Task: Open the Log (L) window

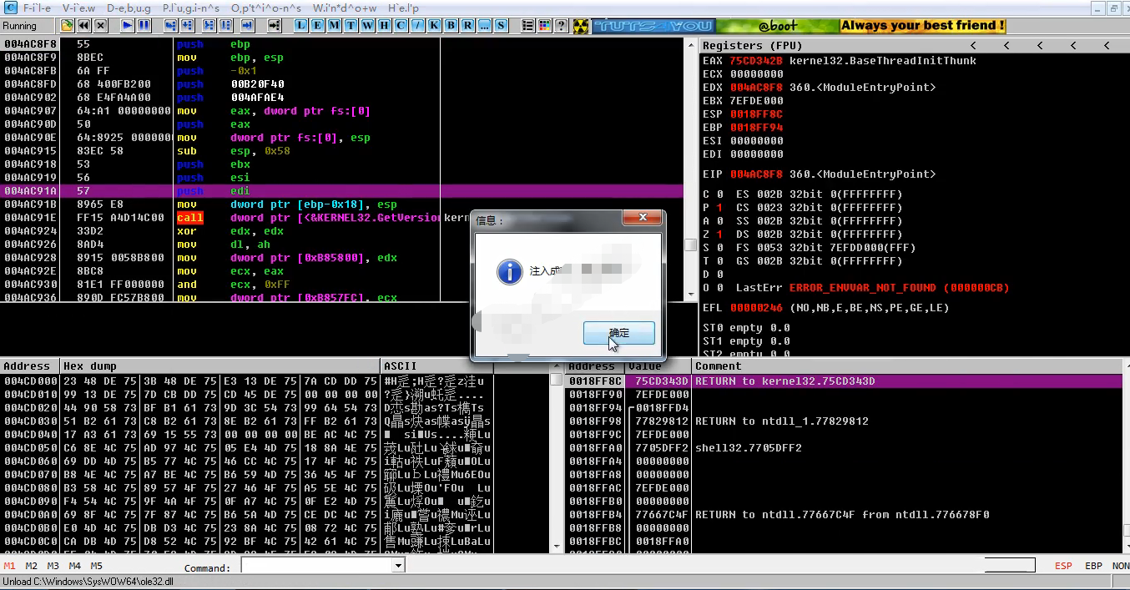Action: click(x=300, y=26)
